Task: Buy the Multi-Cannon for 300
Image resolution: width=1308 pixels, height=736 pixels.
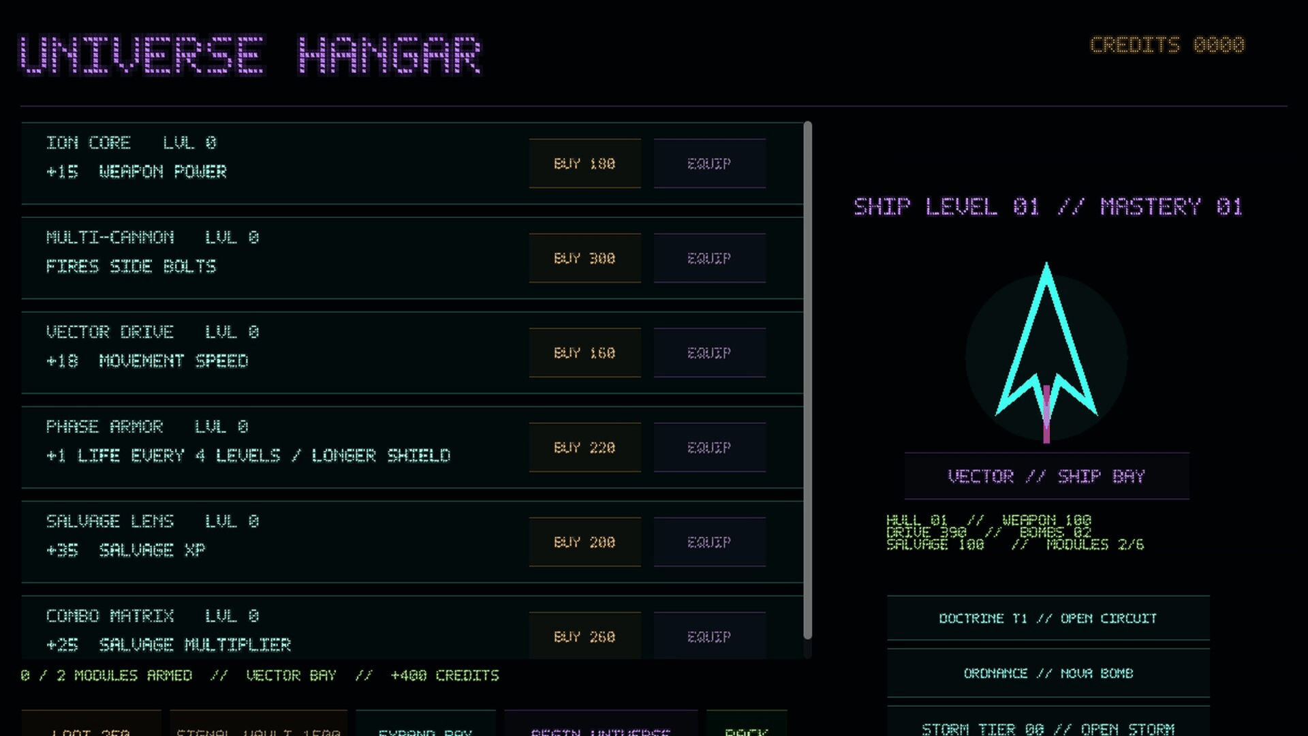Action: [x=585, y=258]
